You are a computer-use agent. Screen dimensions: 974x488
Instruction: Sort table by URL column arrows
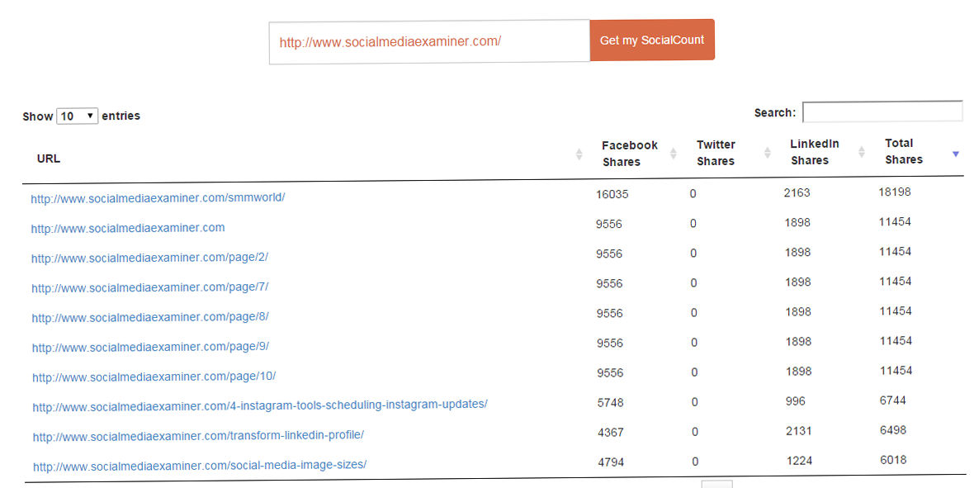(579, 154)
